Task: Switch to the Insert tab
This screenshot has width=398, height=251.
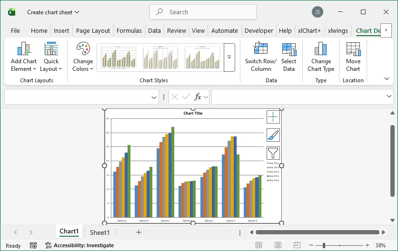Action: 61,31
